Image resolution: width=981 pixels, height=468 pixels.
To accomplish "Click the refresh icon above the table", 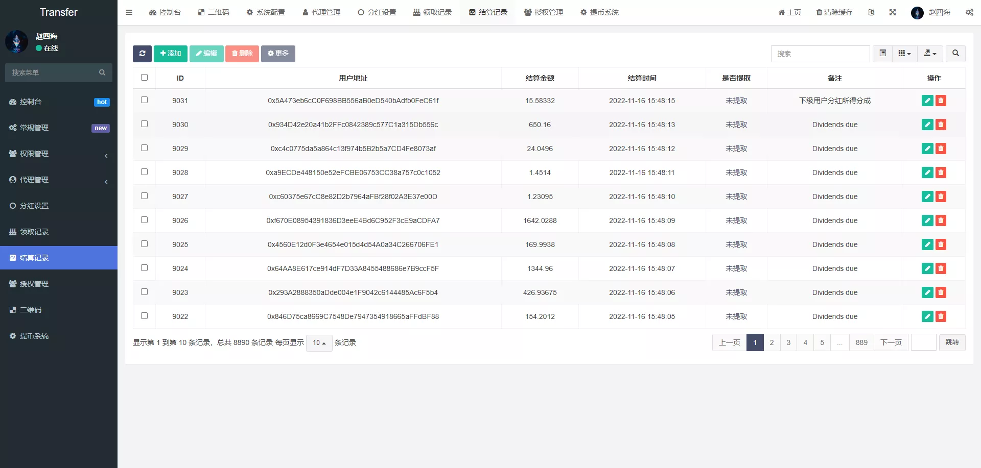I will 142,54.
